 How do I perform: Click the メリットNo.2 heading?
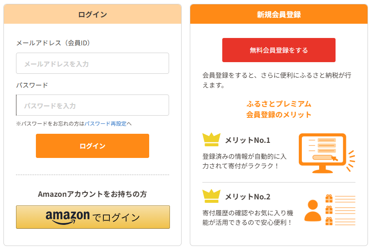(247, 197)
